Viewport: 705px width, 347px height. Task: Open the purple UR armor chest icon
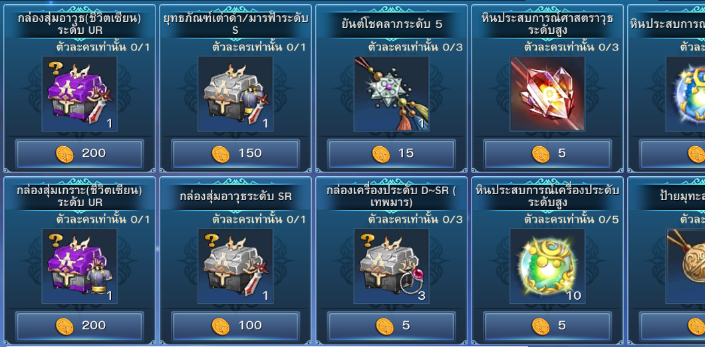click(x=80, y=266)
